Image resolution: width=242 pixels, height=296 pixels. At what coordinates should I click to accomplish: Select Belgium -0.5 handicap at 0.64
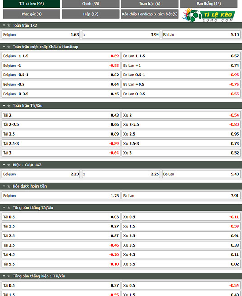[61, 85]
